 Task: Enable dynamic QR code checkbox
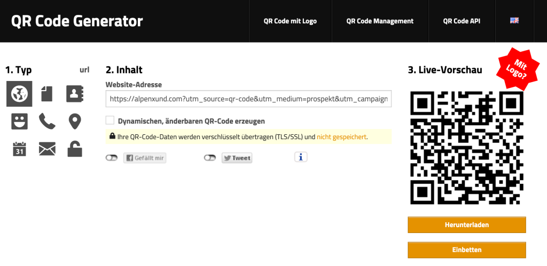110,120
